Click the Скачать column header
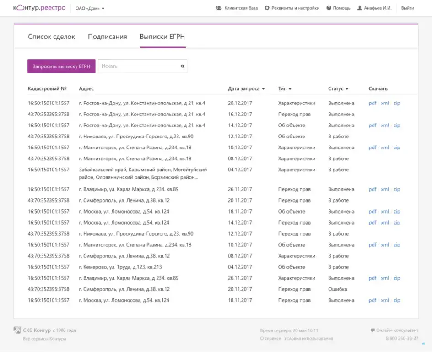 click(378, 88)
